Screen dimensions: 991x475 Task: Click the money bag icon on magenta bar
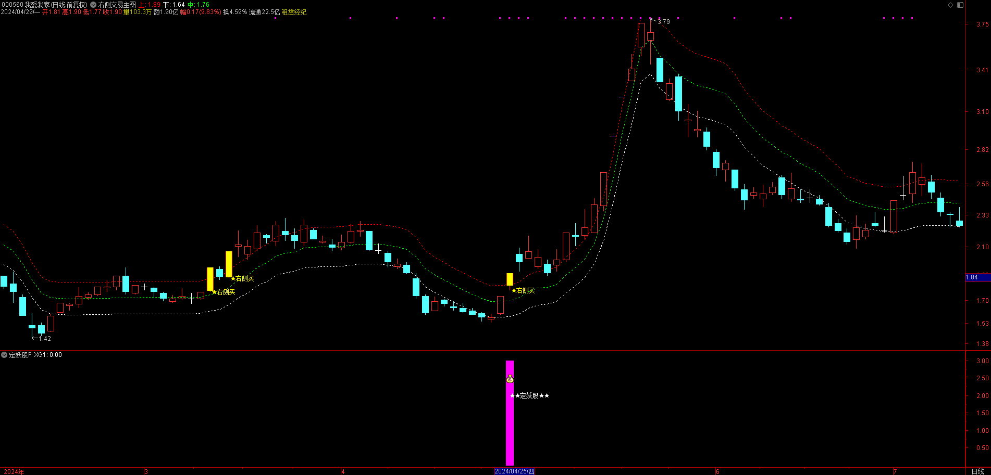point(510,379)
